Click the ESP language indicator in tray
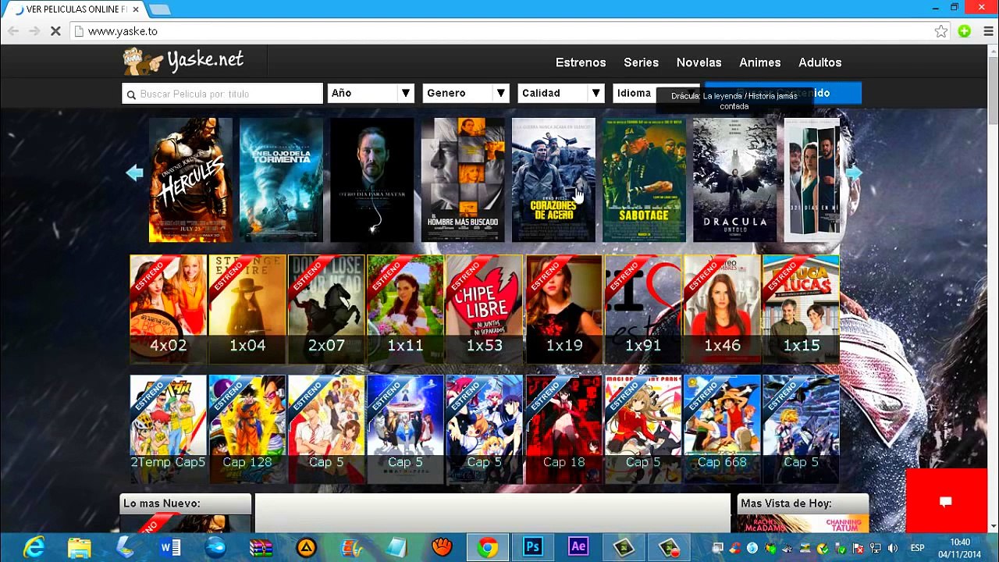This screenshot has width=999, height=562. [x=918, y=548]
